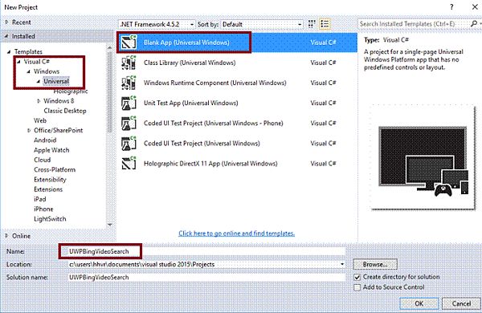This screenshot has height=313, width=482.
Task: Click the Unit Test App template icon
Action: pos(129,104)
